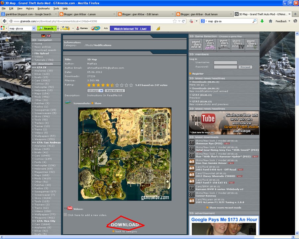
Task: Click the Show screenshots link
Action: (98, 103)
